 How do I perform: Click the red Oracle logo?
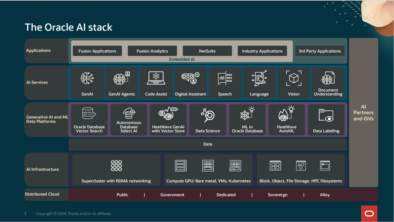point(369,214)
